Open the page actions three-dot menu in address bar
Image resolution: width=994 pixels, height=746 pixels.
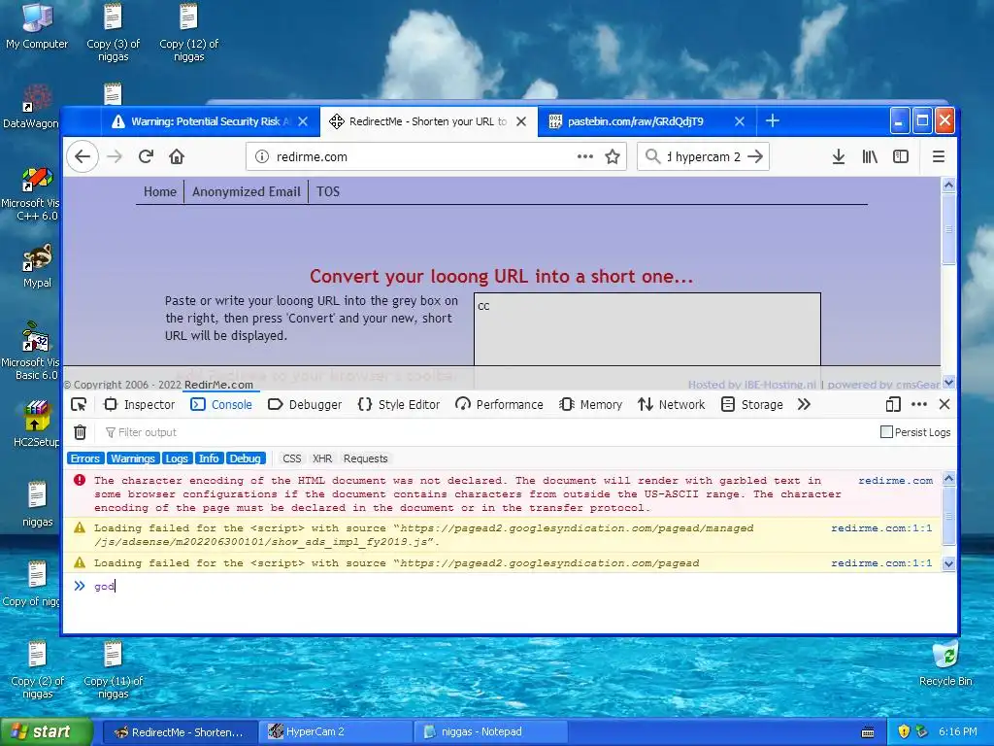(585, 156)
